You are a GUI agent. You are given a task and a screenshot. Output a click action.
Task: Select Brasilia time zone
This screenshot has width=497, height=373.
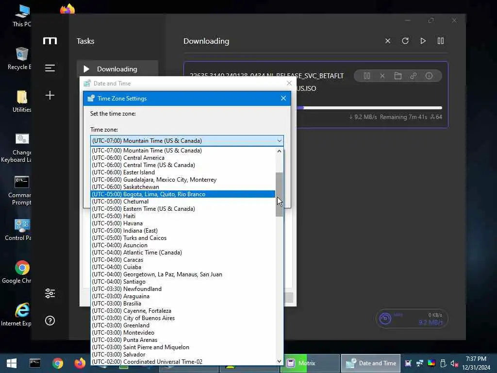pyautogui.click(x=183, y=304)
